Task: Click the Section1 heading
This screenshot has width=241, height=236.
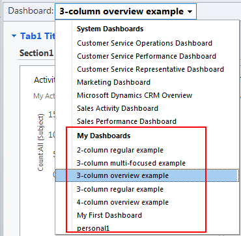Action: tap(36, 53)
